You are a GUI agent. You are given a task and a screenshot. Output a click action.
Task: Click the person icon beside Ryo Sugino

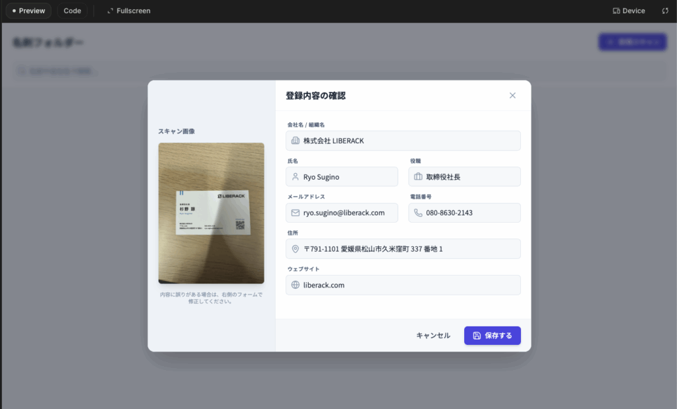click(x=296, y=176)
